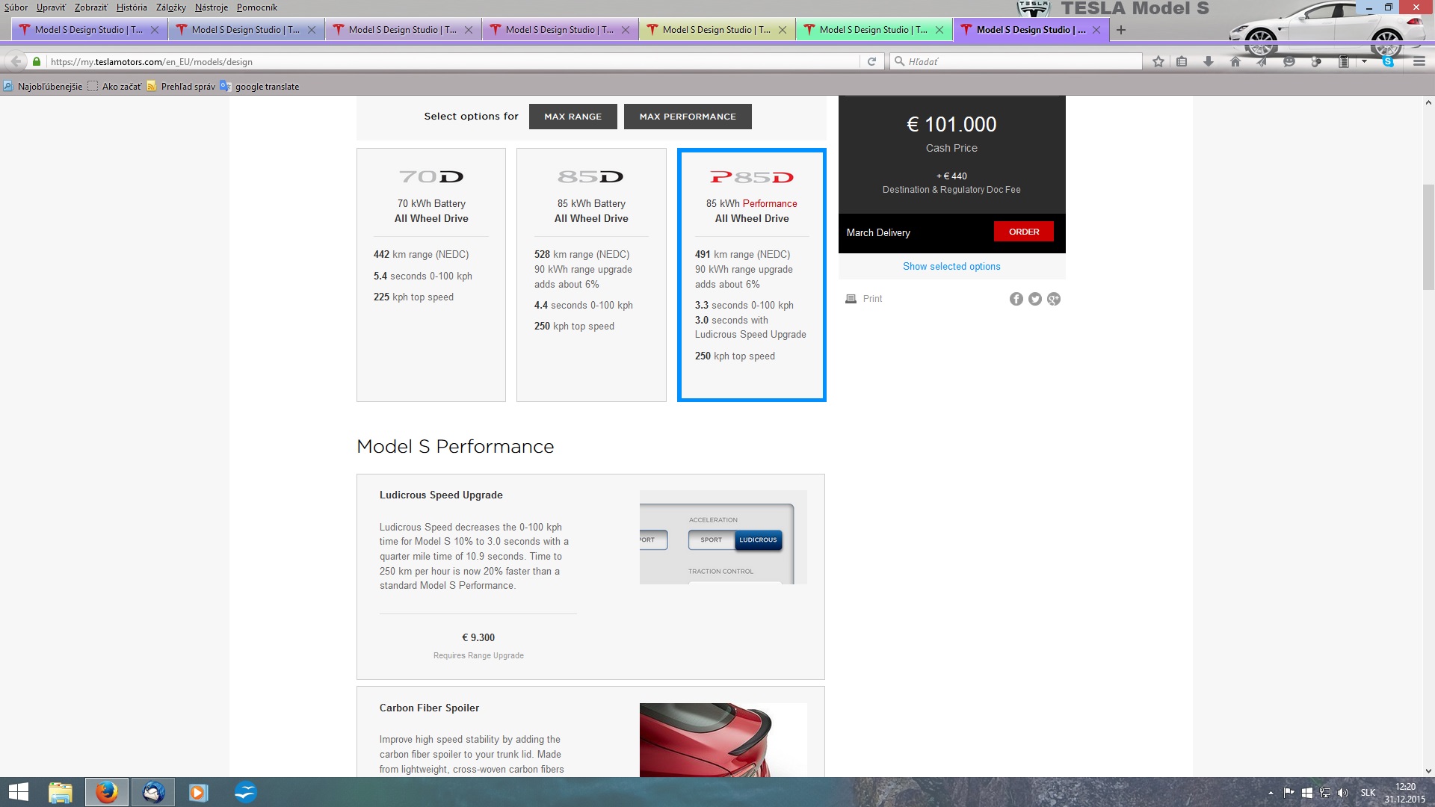The width and height of the screenshot is (1435, 807).
Task: Click the paper plane send icon in toolbar
Action: pos(1262,61)
